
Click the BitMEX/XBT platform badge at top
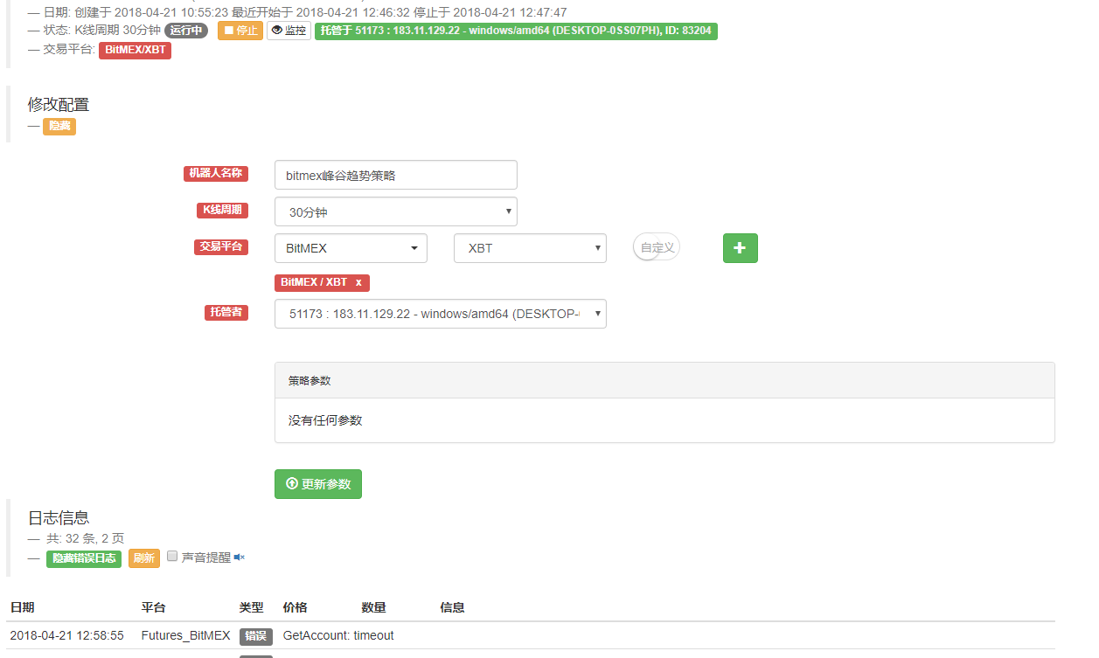[x=135, y=50]
